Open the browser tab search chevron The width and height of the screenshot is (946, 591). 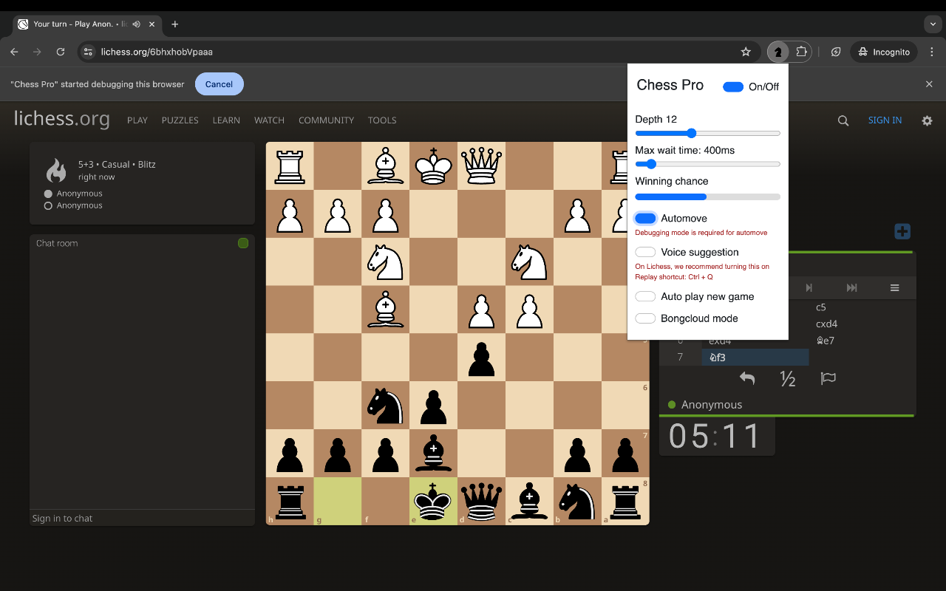[x=933, y=24]
